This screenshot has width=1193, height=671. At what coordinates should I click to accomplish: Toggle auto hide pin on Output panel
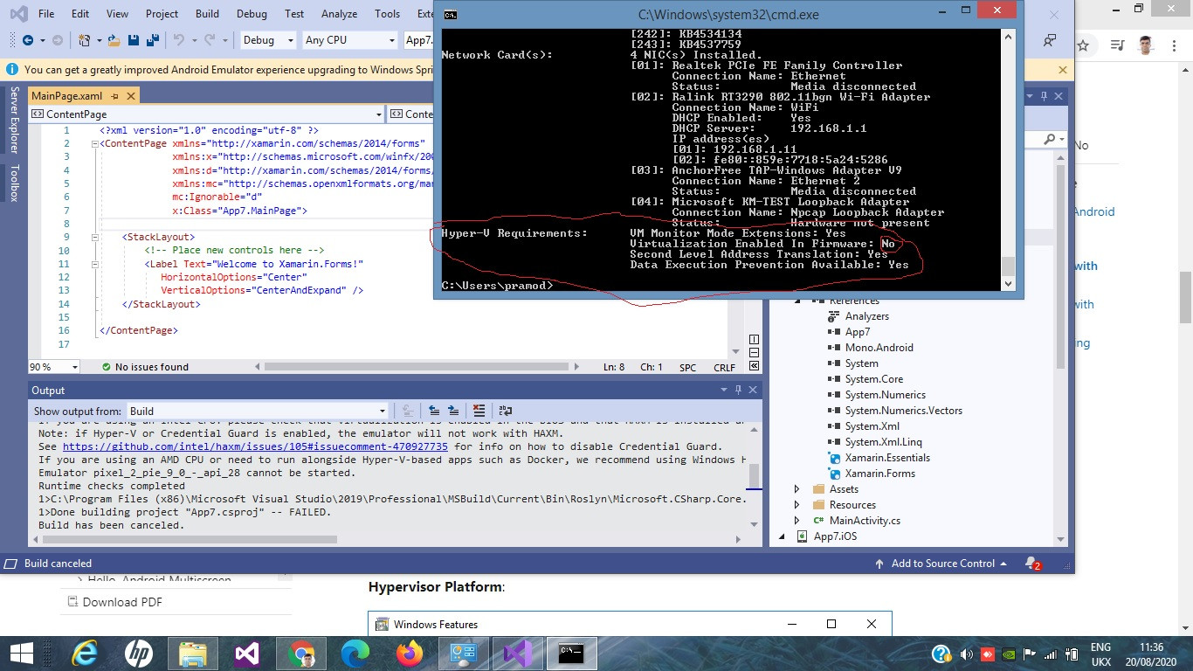coord(738,391)
